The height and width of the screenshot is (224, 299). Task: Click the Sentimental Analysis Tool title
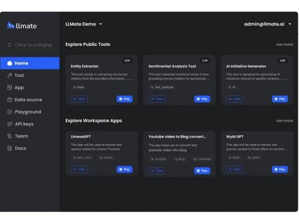pos(172,66)
